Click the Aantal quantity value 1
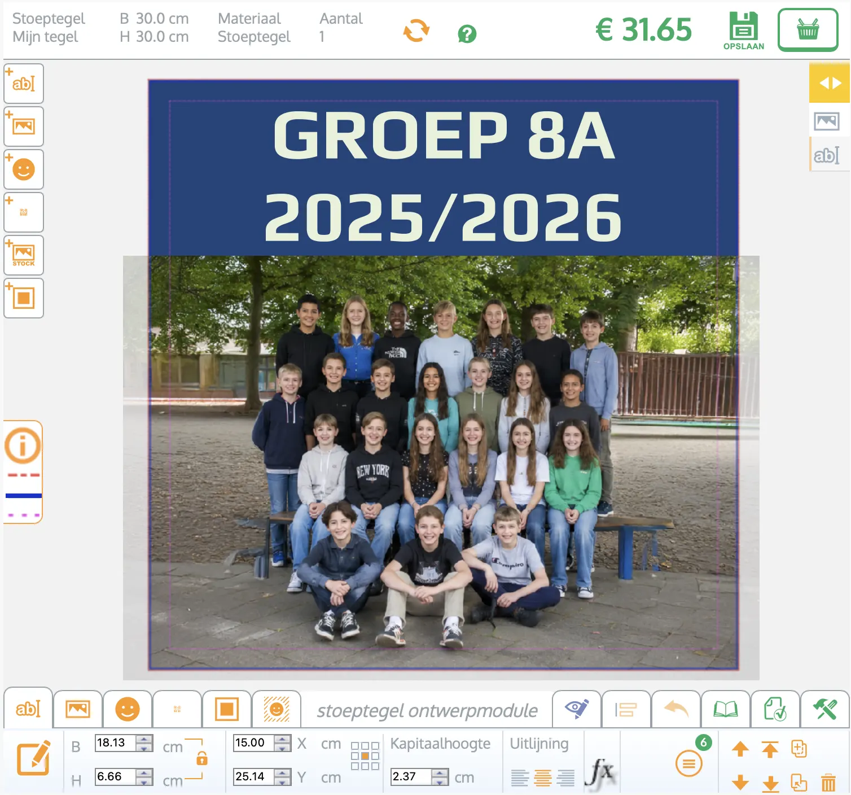851x795 pixels. click(322, 37)
